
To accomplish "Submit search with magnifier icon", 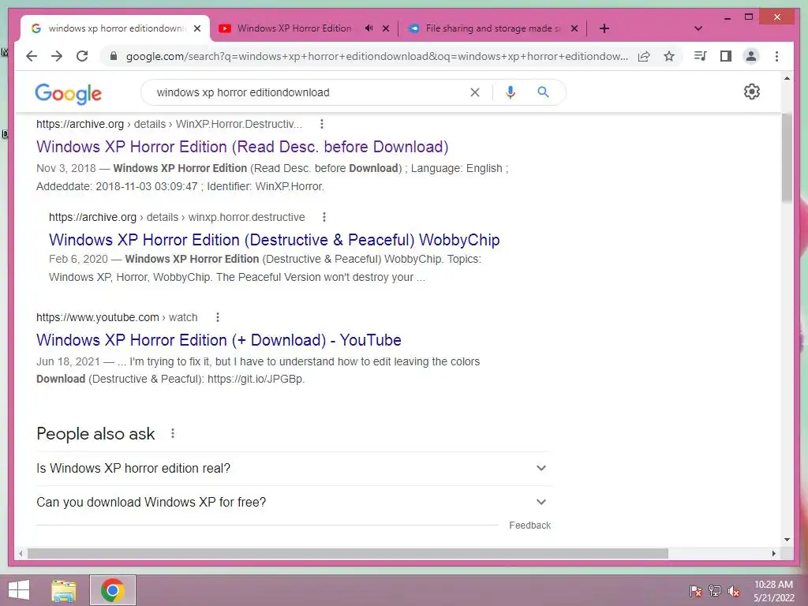I will pyautogui.click(x=543, y=92).
